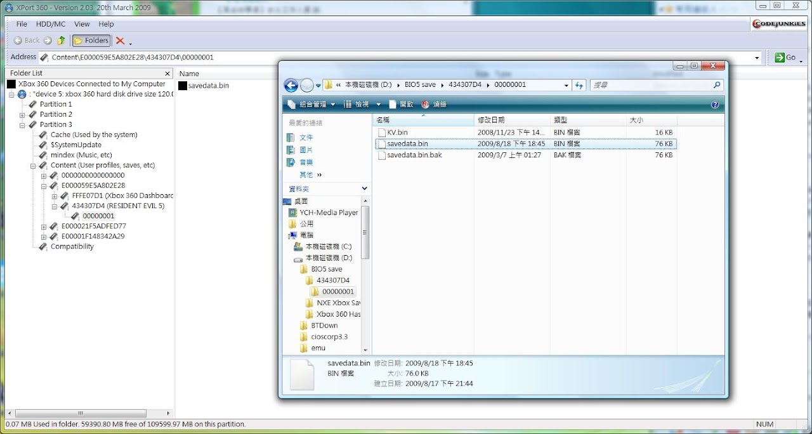Image resolution: width=812 pixels, height=434 pixels.
Task: Select the mindex (Music, etc) folder
Action: (x=81, y=155)
